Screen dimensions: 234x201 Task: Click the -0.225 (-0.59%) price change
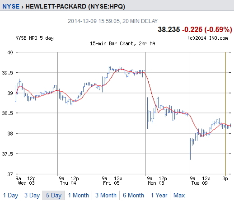click(x=207, y=29)
